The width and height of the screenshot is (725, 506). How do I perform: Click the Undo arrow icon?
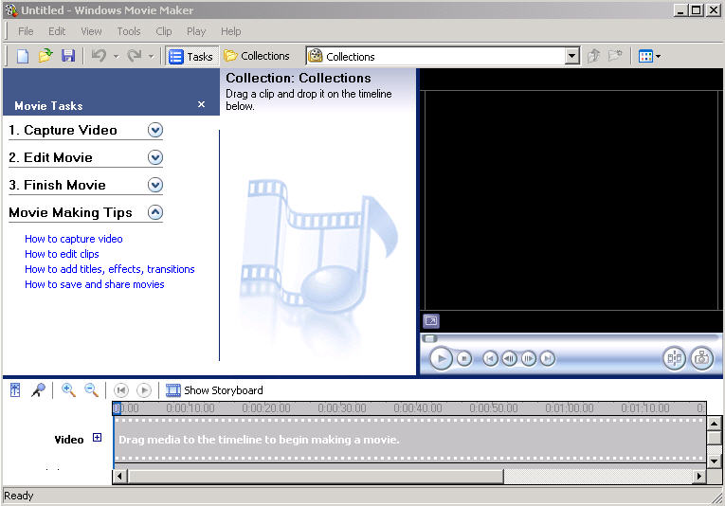click(x=99, y=56)
